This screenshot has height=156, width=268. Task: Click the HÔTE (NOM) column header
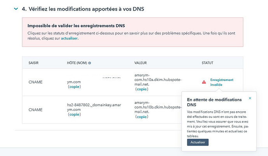coord(77,63)
